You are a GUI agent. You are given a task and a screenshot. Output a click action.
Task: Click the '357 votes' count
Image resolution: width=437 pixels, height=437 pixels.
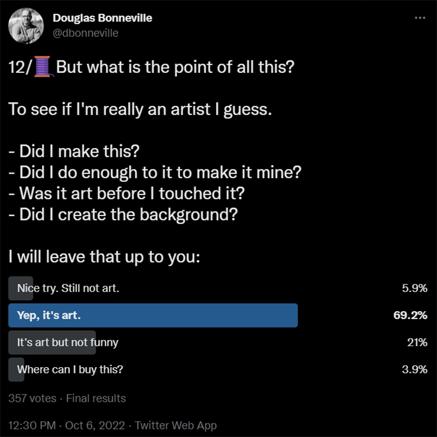33,399
